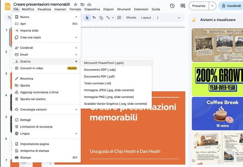Download current slide as Immagine PNG
The image size is (243, 167).
point(116,97)
